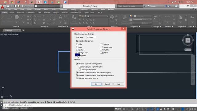Enable the Plot style ignore checkbox
The image size is (197, 111).
click(101, 50)
